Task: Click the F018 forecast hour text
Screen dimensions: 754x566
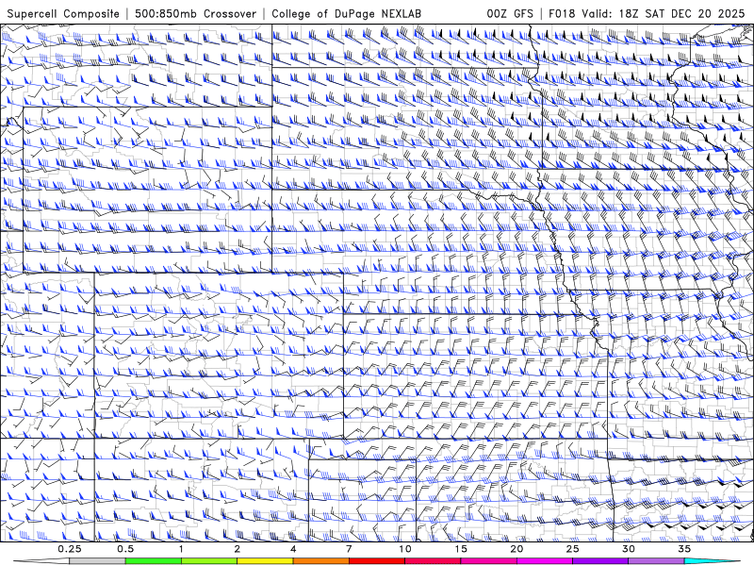Action: [562, 13]
